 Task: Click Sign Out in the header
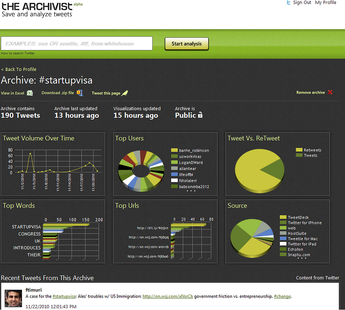pos(302,3)
